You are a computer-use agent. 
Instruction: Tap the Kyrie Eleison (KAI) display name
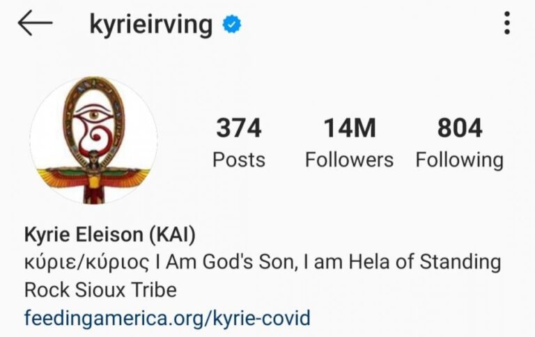pos(110,235)
